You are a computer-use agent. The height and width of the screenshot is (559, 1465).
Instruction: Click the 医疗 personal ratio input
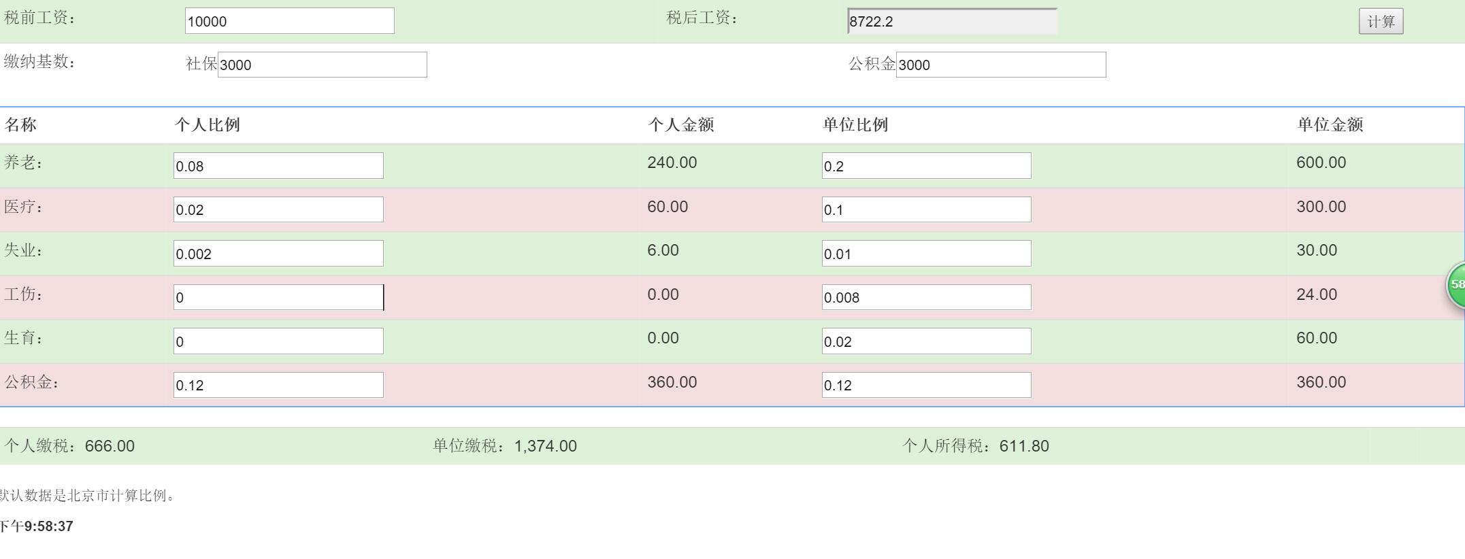(x=278, y=209)
